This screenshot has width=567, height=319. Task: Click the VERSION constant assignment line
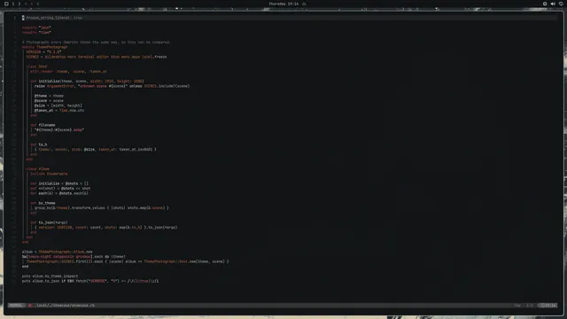coord(43,51)
